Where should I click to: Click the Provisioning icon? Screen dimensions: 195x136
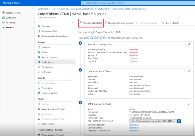point(39,67)
